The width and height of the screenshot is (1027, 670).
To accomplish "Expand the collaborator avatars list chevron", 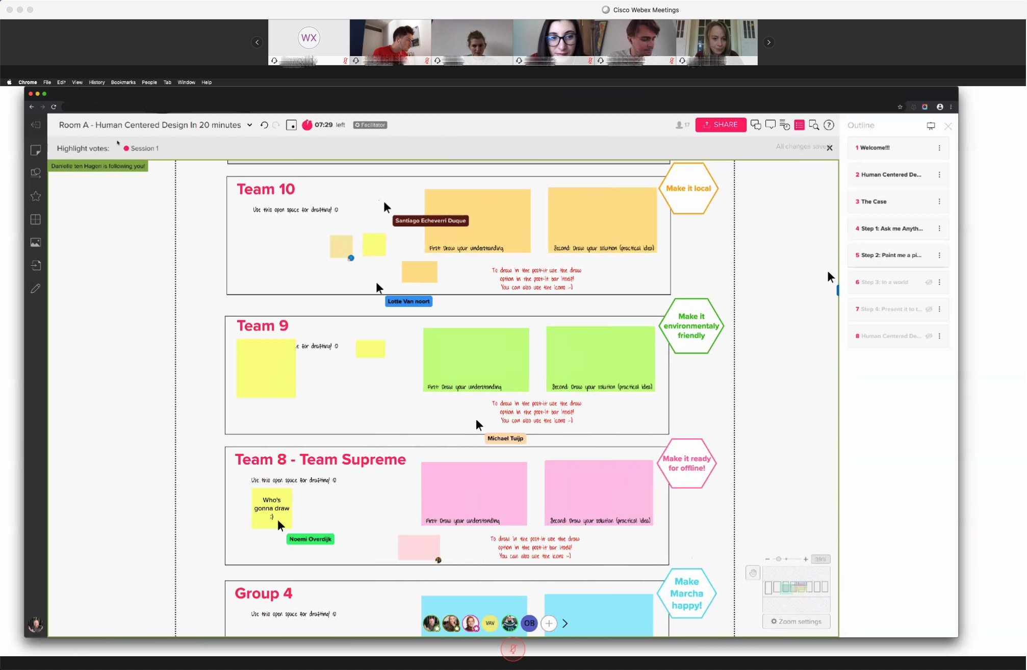I will [565, 623].
